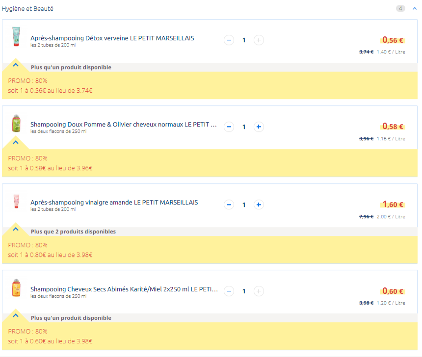This screenshot has height=357, width=422.
Task: Increase quantity of Après-shampooing vinaigre amande
Action: pyautogui.click(x=259, y=204)
